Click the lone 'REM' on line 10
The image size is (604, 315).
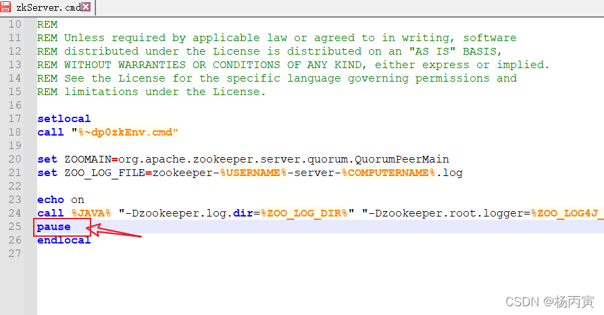pyautogui.click(x=47, y=24)
